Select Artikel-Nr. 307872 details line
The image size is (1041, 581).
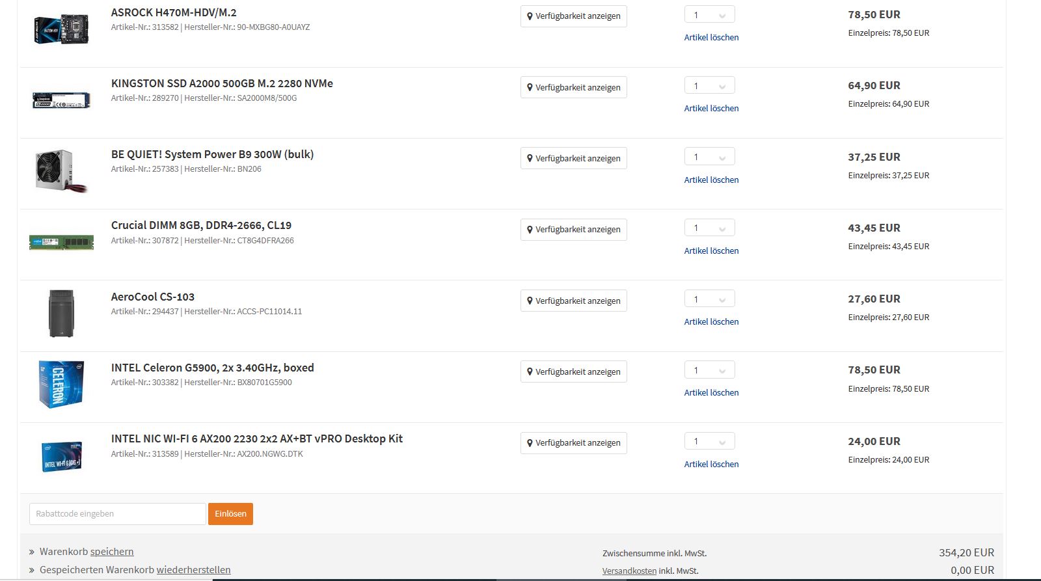202,241
